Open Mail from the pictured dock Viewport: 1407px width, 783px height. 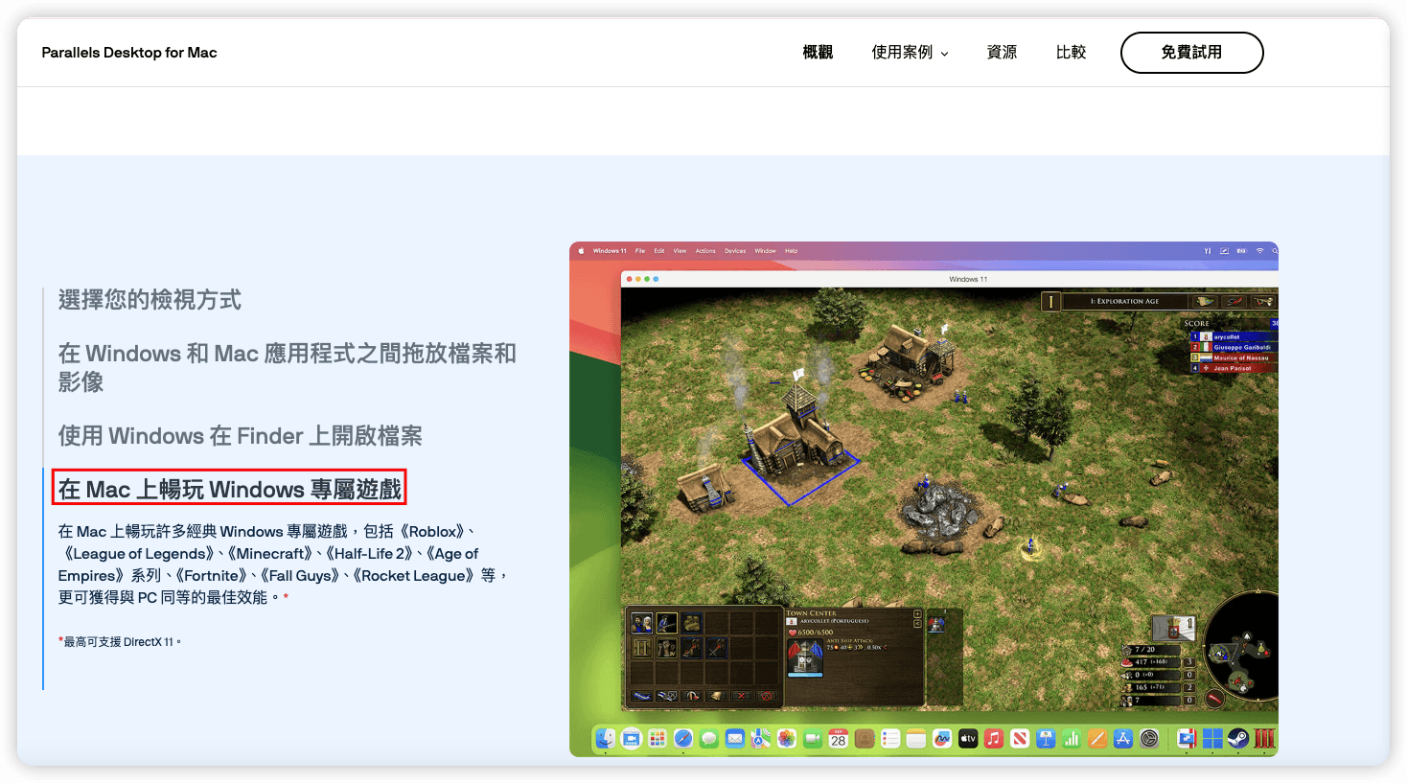(x=735, y=739)
